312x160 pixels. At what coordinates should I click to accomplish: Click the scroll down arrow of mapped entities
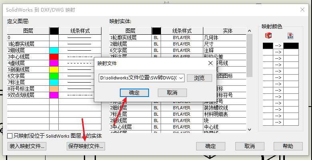click(250, 129)
